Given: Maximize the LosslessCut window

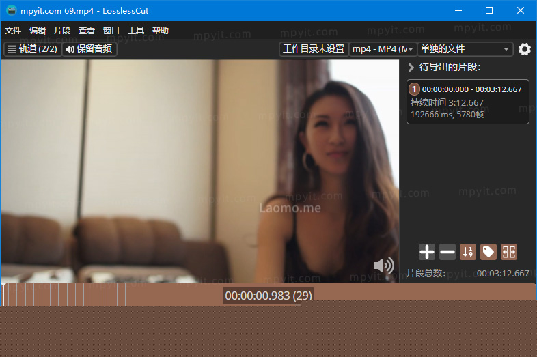Looking at the screenshot, I should pyautogui.click(x=489, y=10).
